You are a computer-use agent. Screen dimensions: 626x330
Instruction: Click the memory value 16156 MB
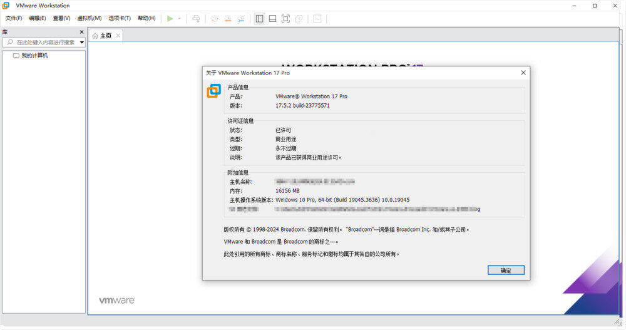287,190
